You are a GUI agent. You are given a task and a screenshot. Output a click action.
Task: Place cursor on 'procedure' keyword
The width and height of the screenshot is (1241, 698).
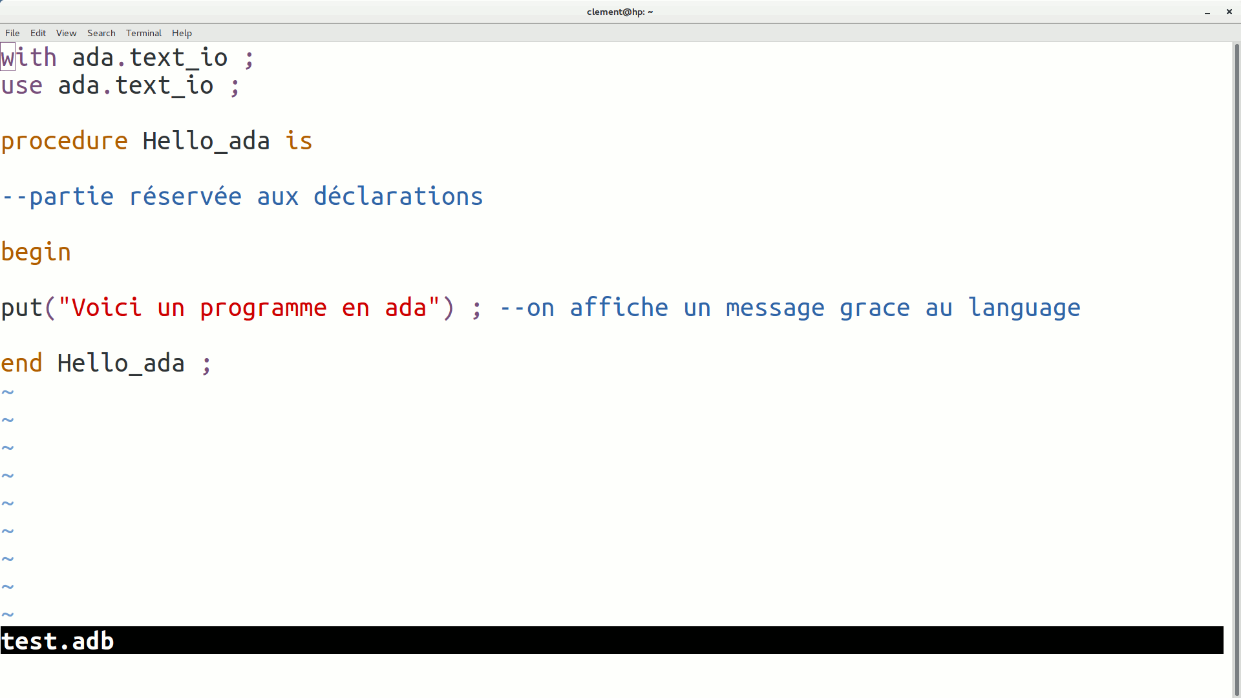pos(65,141)
